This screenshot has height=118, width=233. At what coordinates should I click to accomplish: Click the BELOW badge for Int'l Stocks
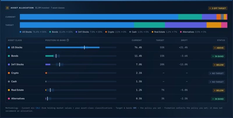(x=219, y=65)
